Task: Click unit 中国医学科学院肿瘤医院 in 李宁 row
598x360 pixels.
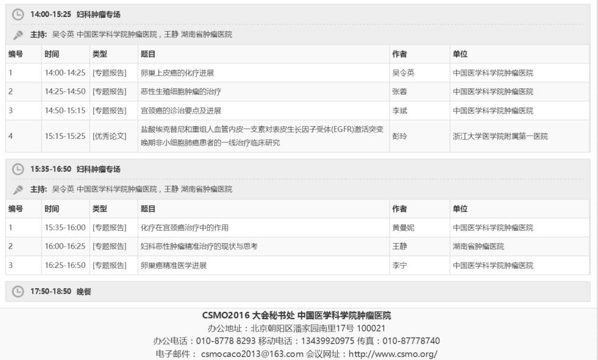Action: (x=493, y=266)
